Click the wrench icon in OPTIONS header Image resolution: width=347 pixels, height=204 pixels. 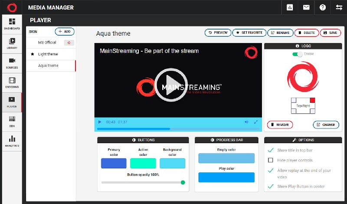294,140
